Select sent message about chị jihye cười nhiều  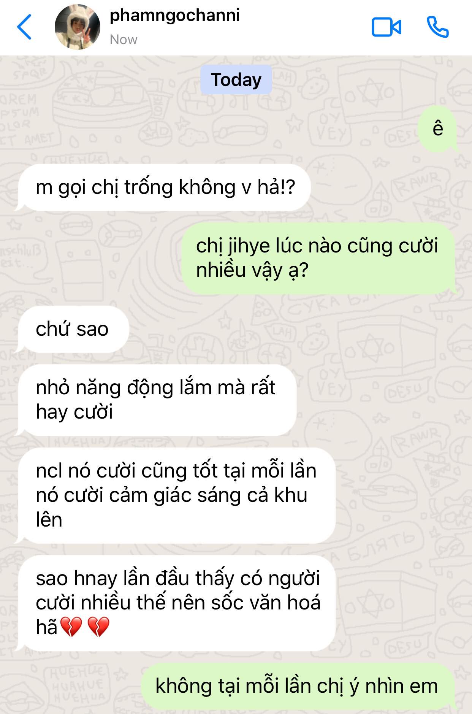pos(318,258)
